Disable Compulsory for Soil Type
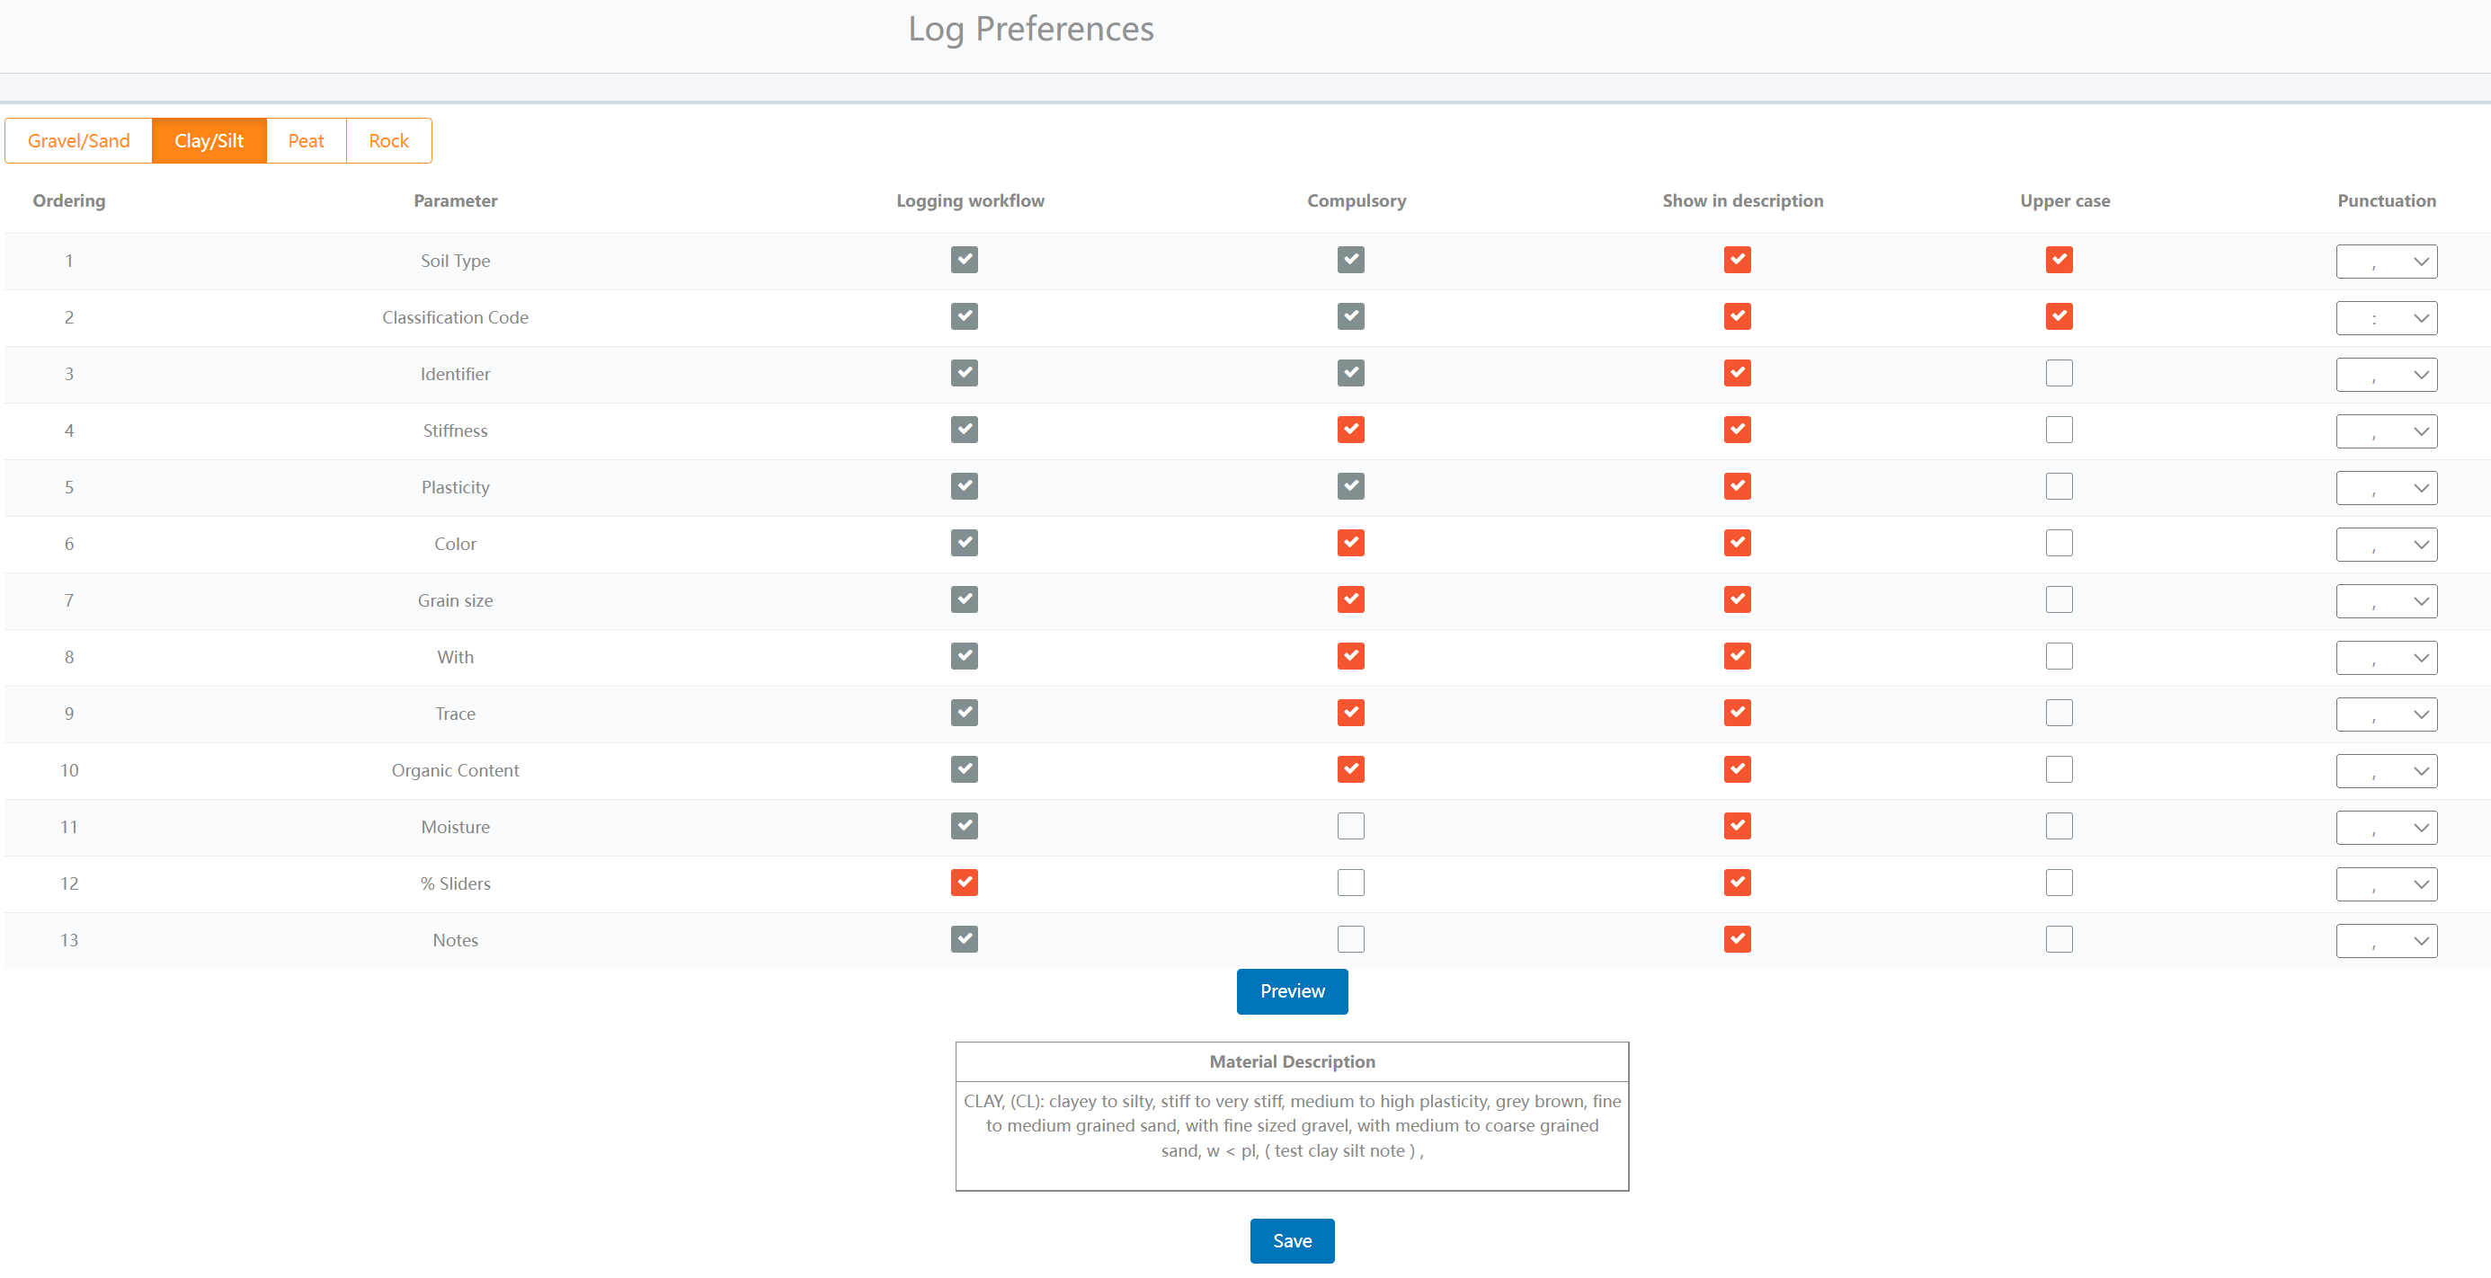The width and height of the screenshot is (2491, 1278). [1351, 259]
